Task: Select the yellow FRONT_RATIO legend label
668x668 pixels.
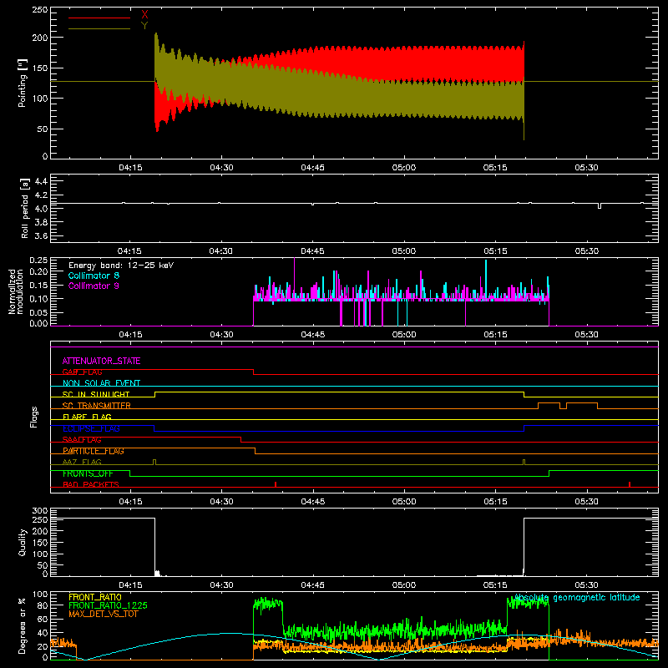Action: coord(95,597)
